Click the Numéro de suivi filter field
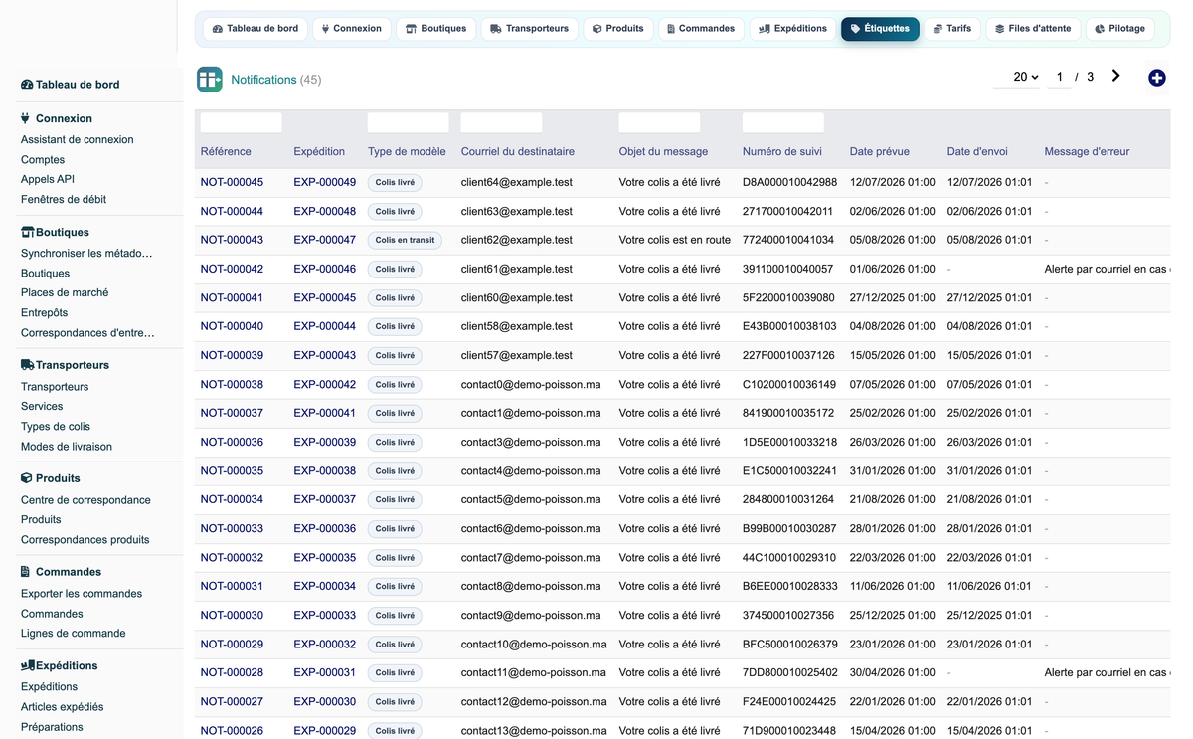This screenshot has width=1193, height=739. coord(783,122)
